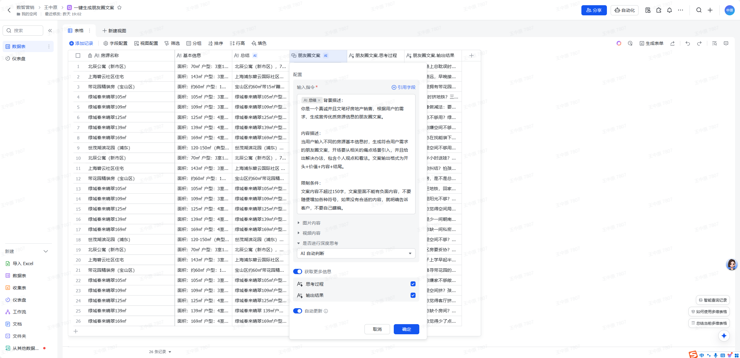Click the redo icon in the toolbar
740x358 pixels.
(699, 43)
